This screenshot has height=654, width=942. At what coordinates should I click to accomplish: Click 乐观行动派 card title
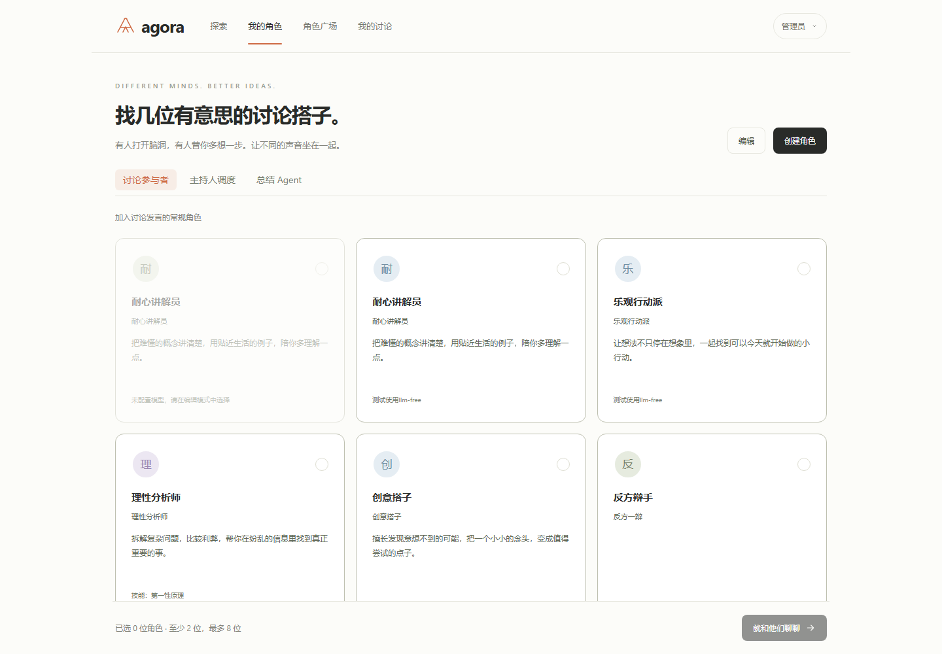point(638,301)
